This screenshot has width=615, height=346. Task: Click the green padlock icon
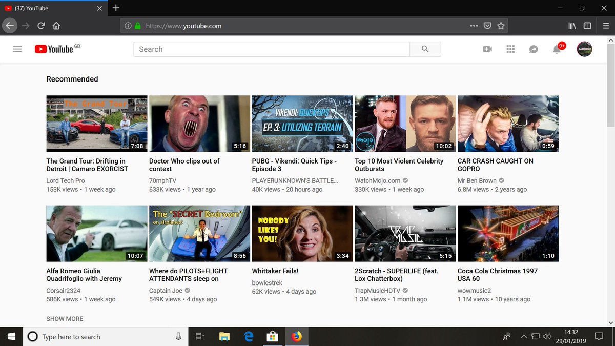138,26
